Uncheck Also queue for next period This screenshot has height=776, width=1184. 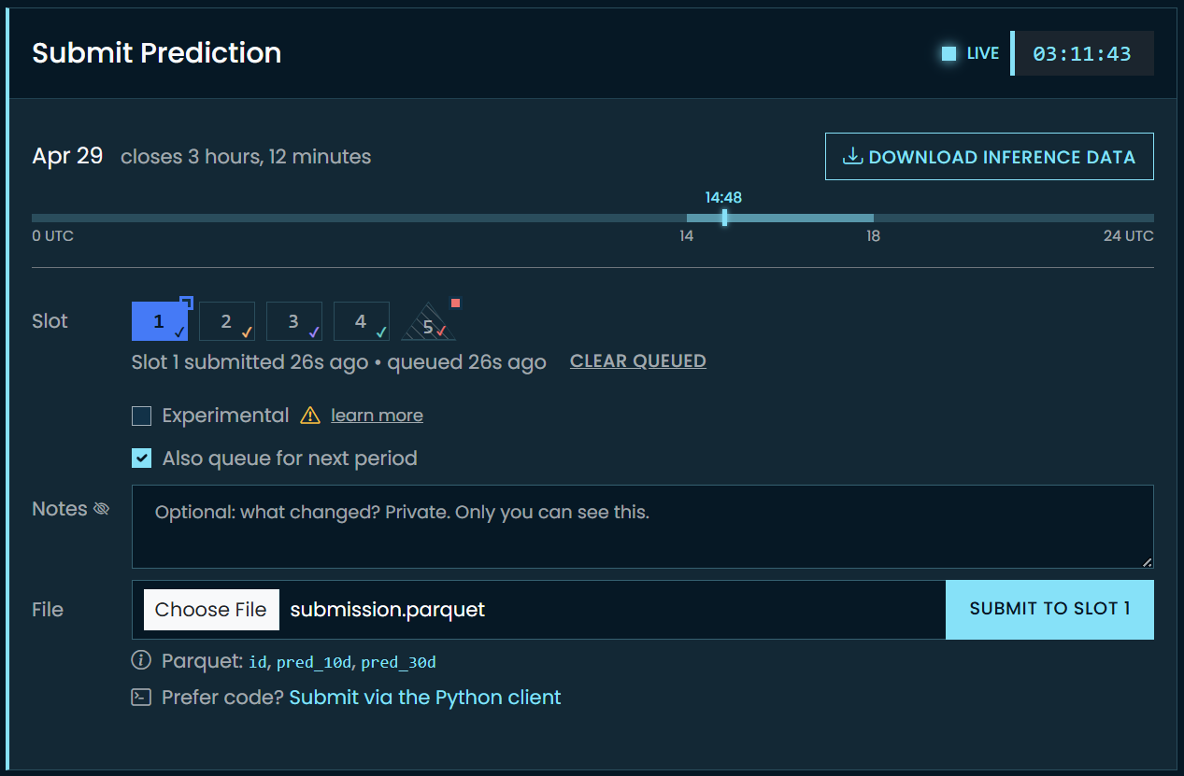141,459
